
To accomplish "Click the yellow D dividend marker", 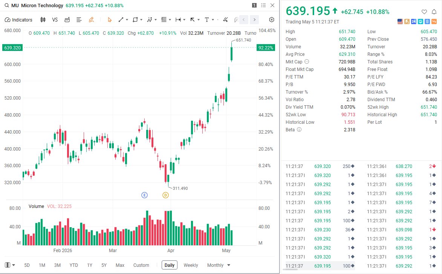I will coord(165,195).
